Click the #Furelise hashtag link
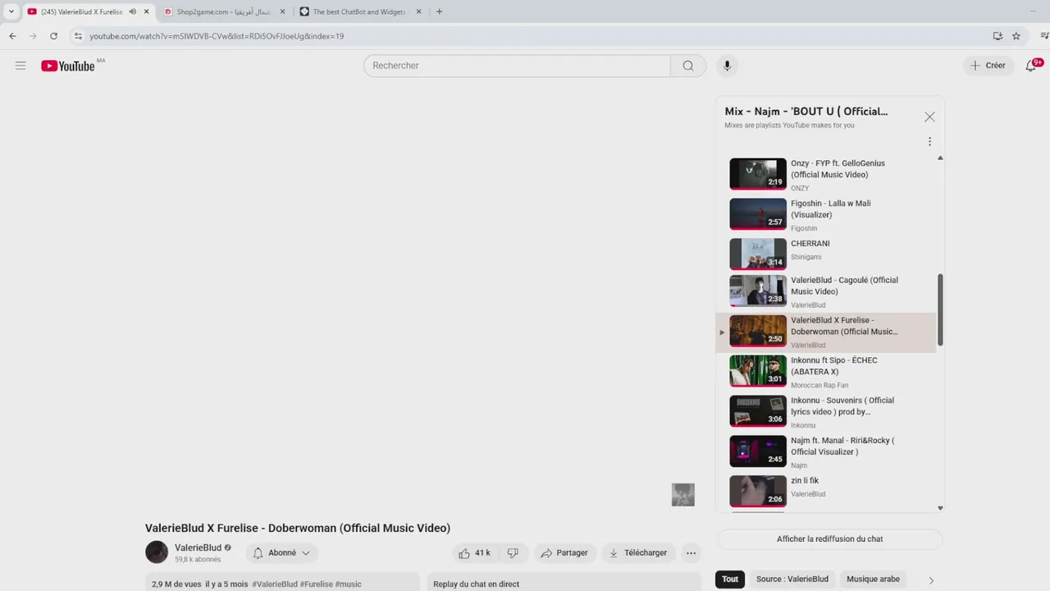1050x591 pixels. pyautogui.click(x=317, y=584)
